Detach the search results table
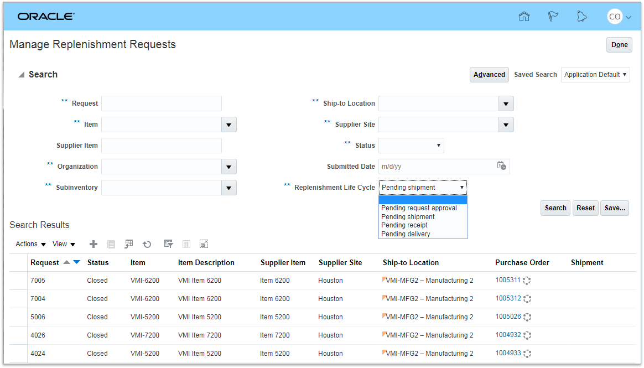Viewport: 644px width, 368px height. coord(204,244)
